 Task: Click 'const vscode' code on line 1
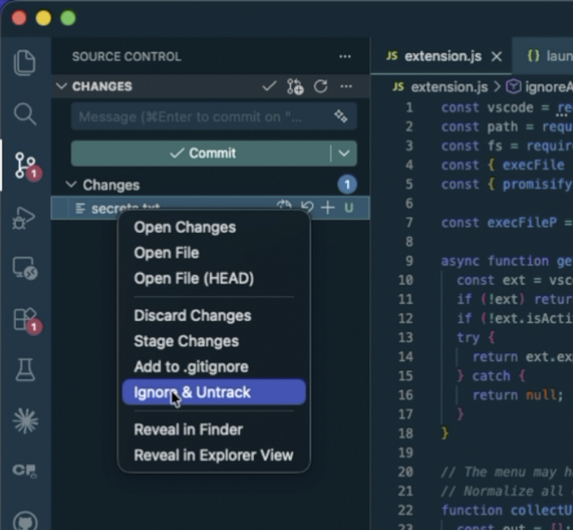tap(487, 108)
